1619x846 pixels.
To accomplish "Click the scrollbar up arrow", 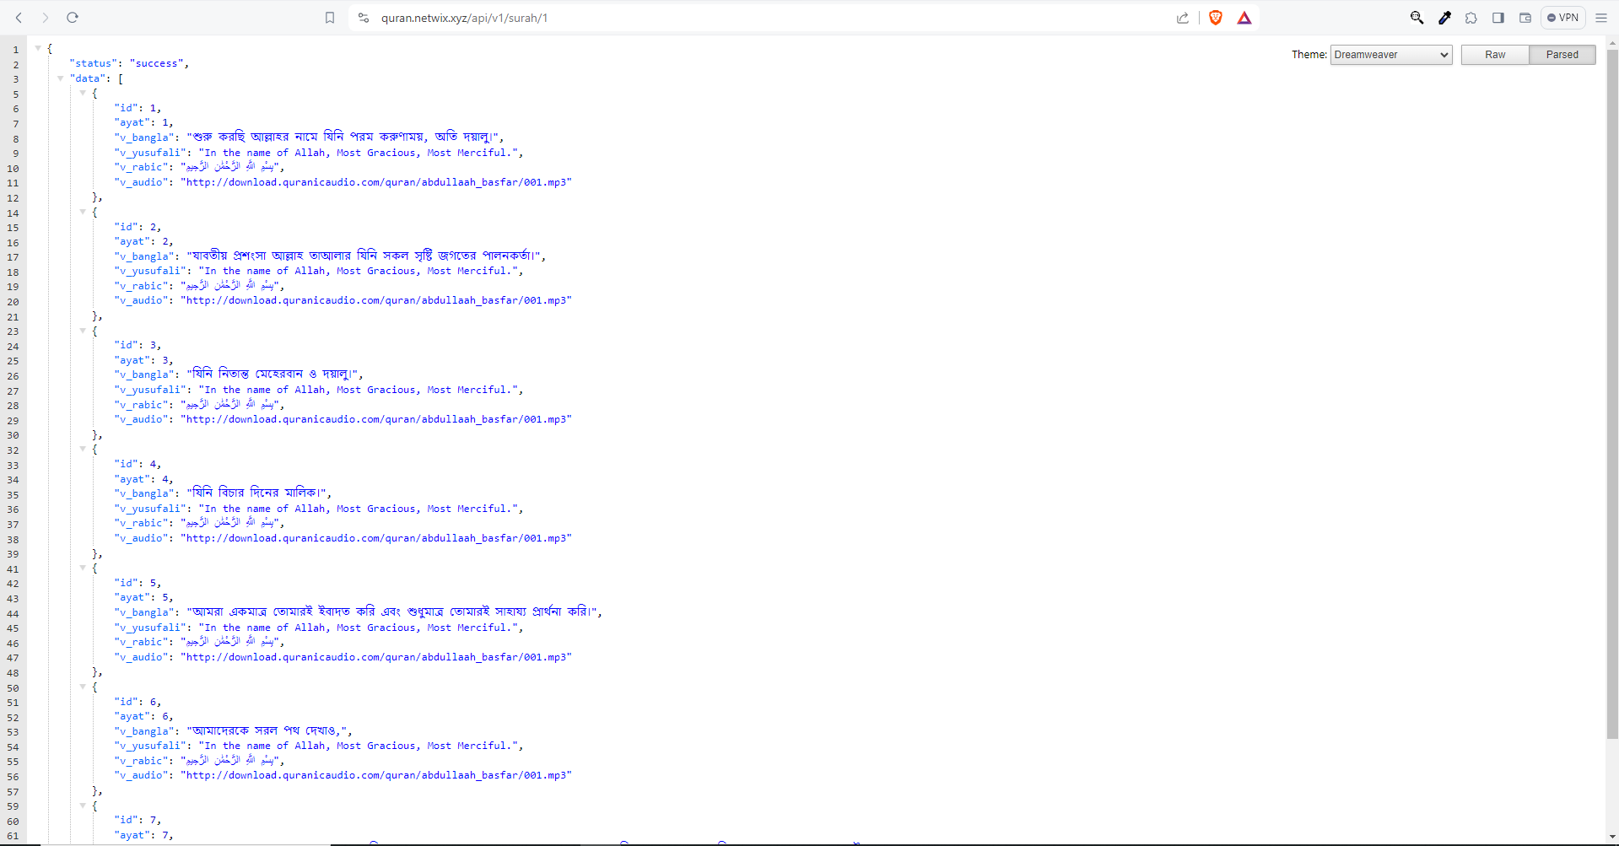I will coord(1612,42).
